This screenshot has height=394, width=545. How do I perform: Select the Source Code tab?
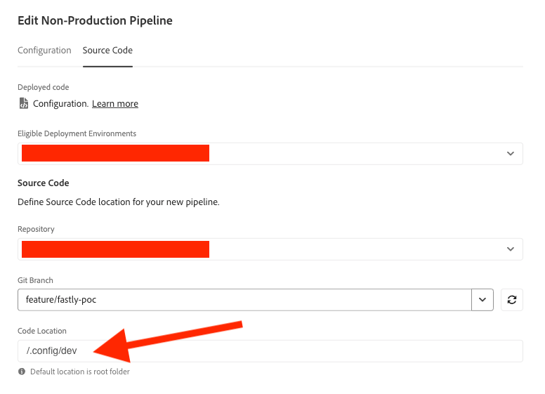[x=107, y=51]
